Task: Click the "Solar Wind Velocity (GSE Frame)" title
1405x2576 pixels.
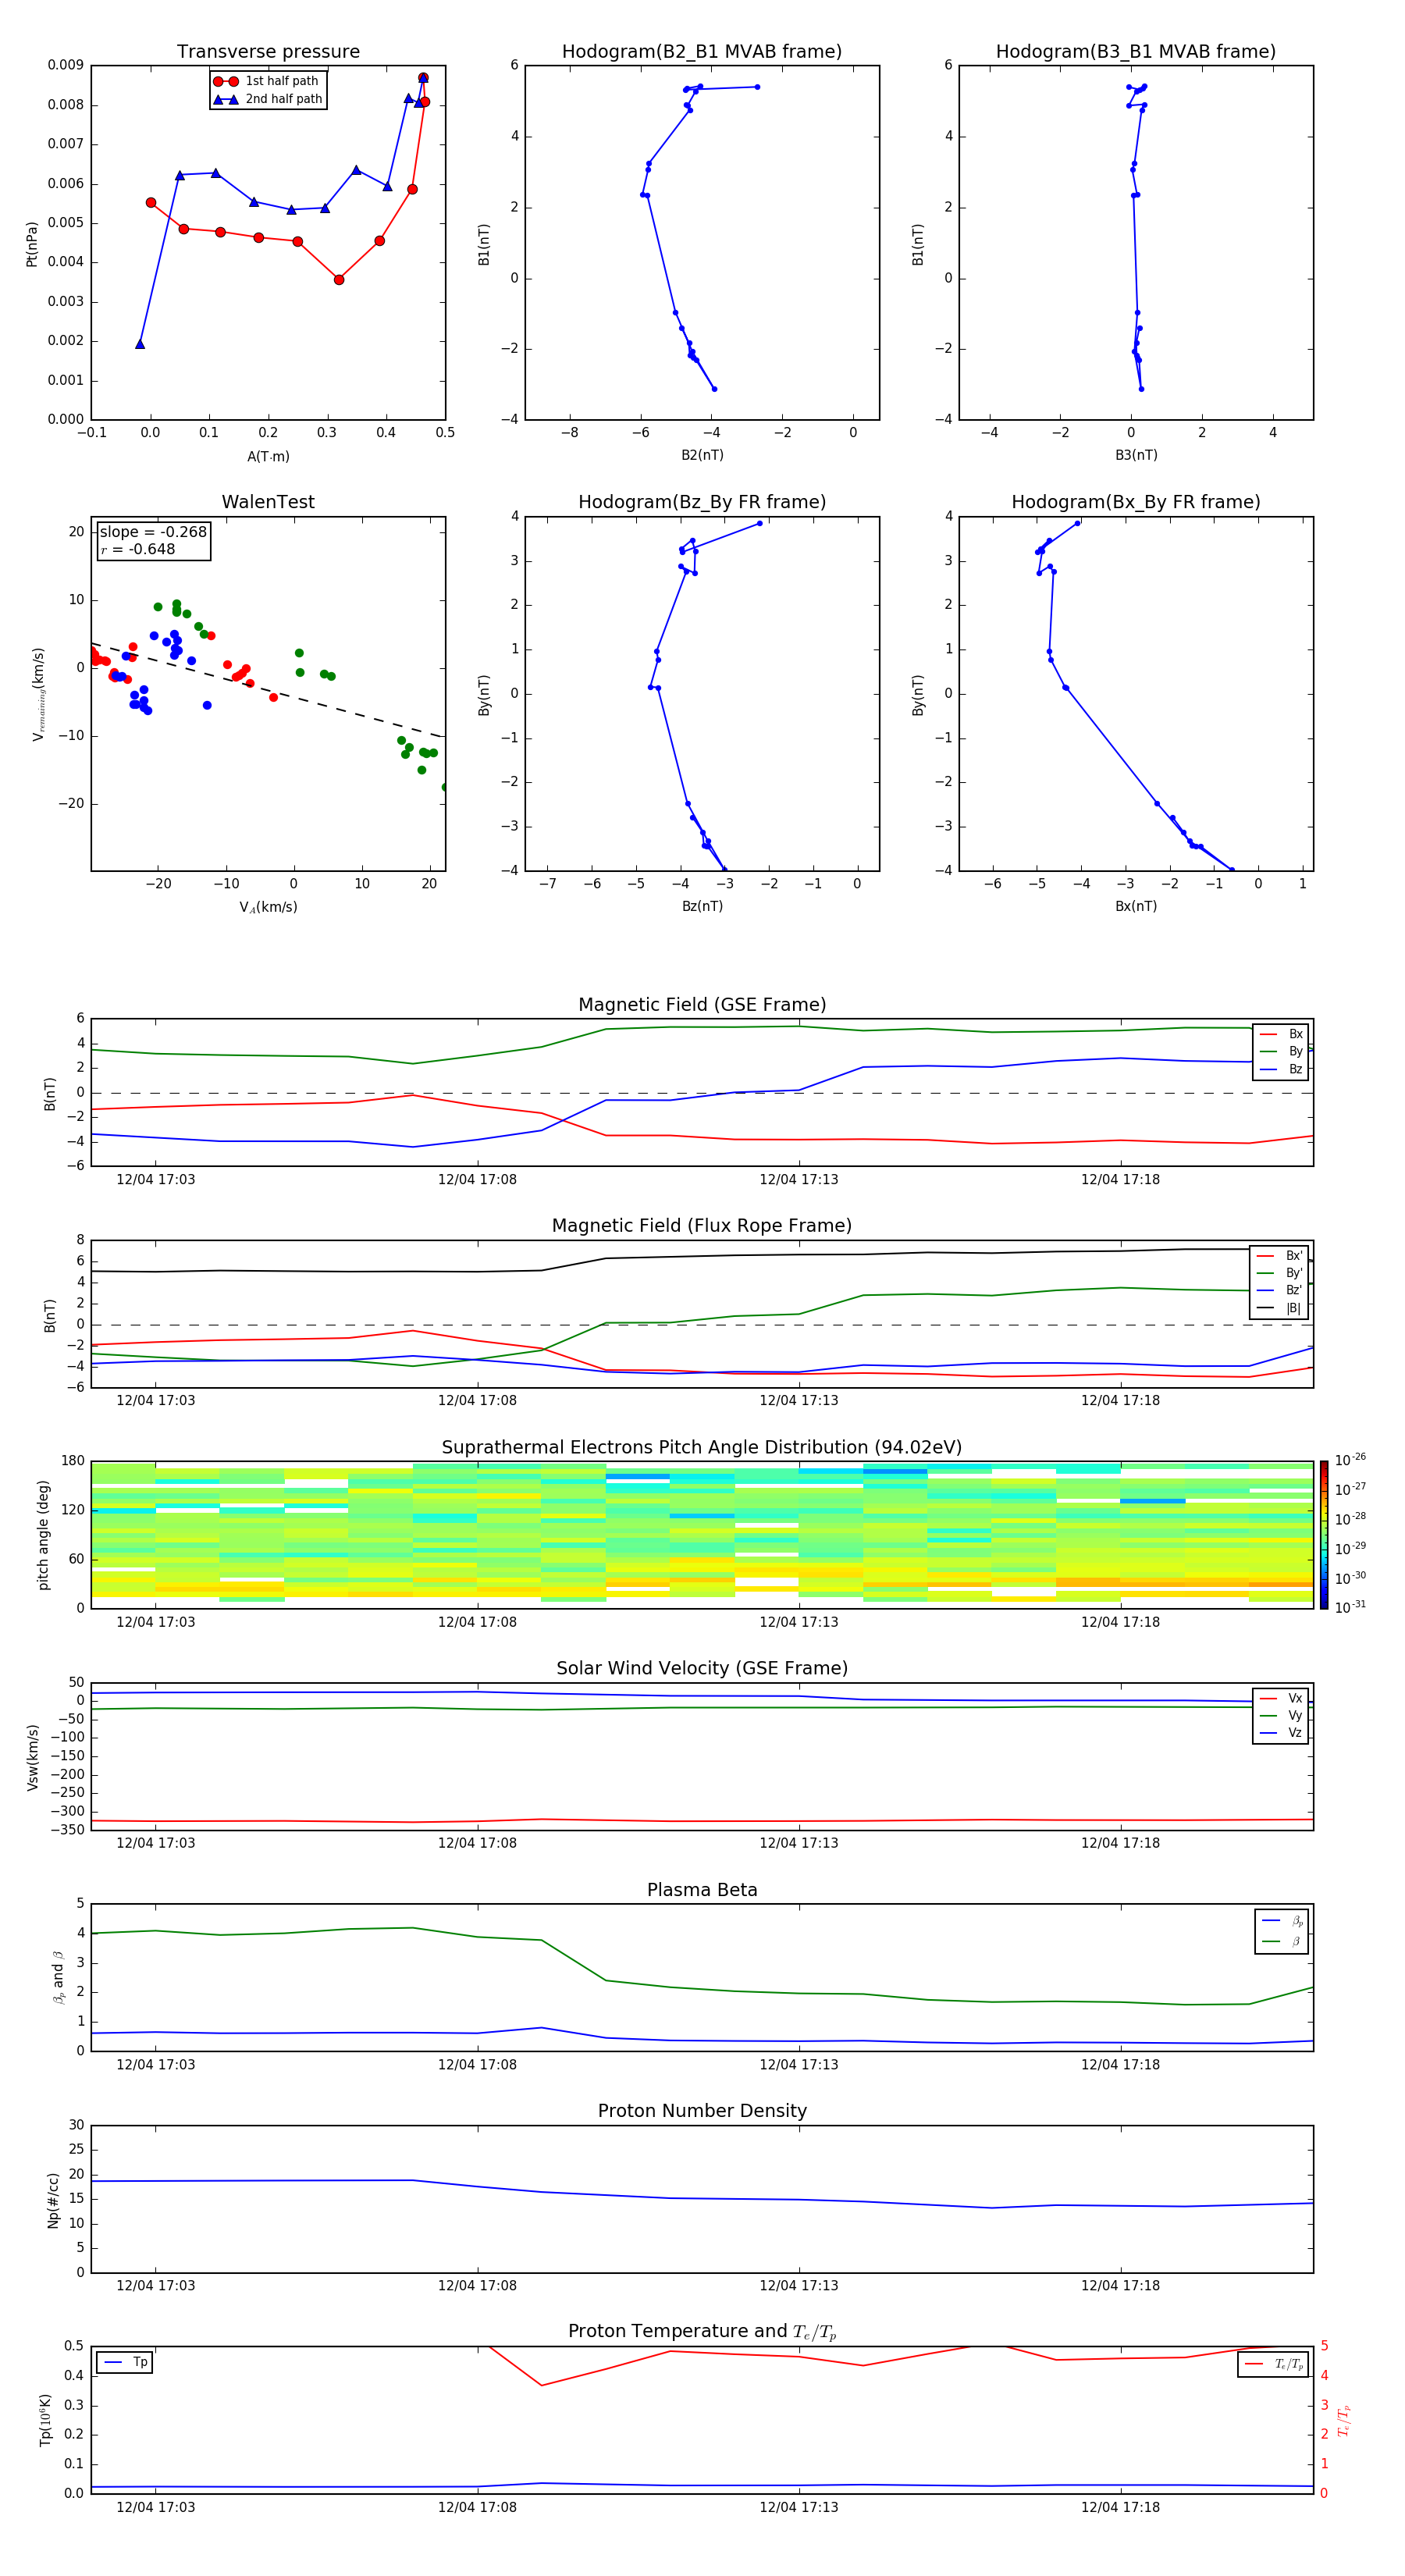Action: click(x=702, y=1669)
